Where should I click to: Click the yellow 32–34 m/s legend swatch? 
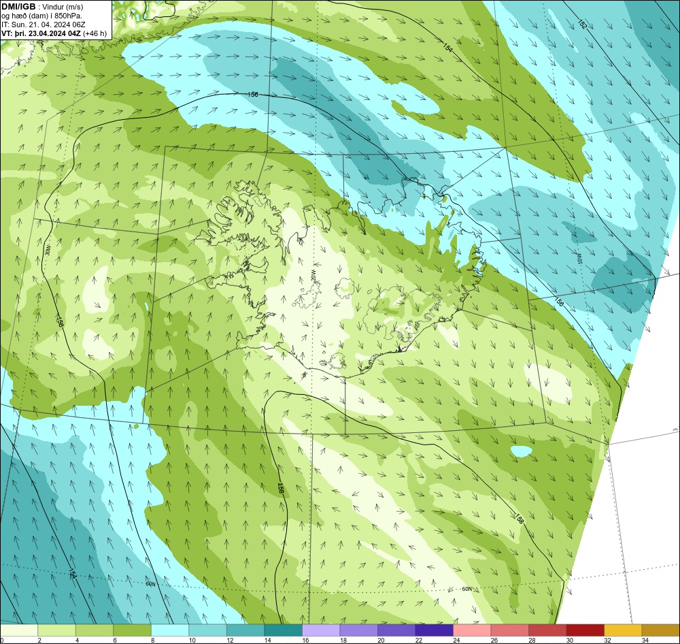point(623,630)
